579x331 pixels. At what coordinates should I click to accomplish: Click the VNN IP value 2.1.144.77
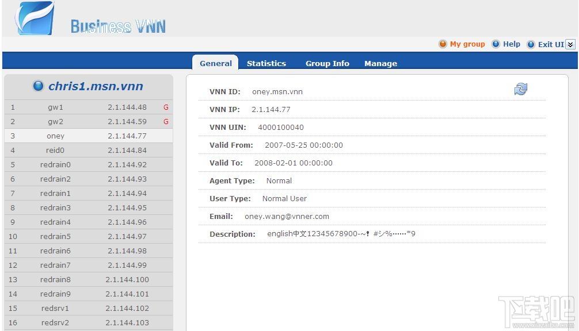(x=271, y=110)
